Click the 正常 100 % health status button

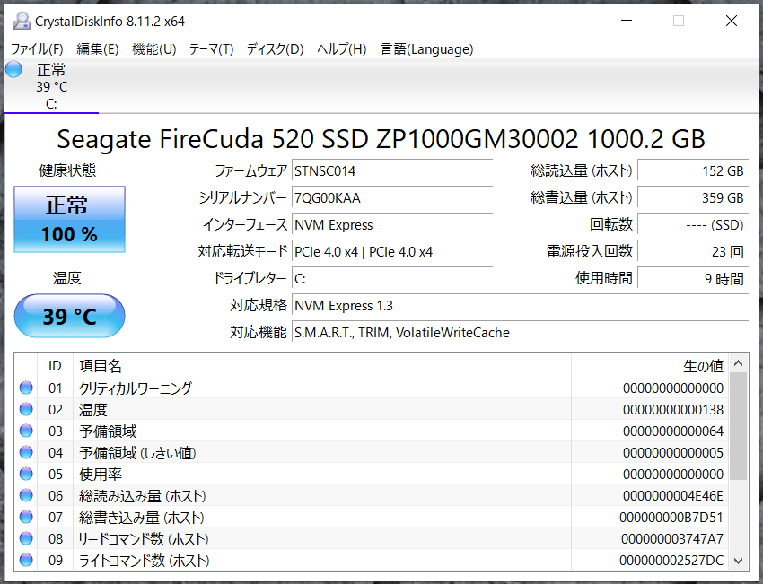[x=69, y=220]
